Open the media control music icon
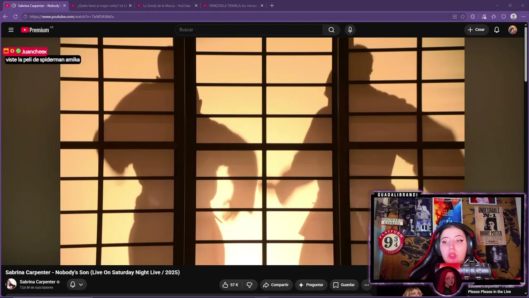529x298 pixels. [484, 17]
